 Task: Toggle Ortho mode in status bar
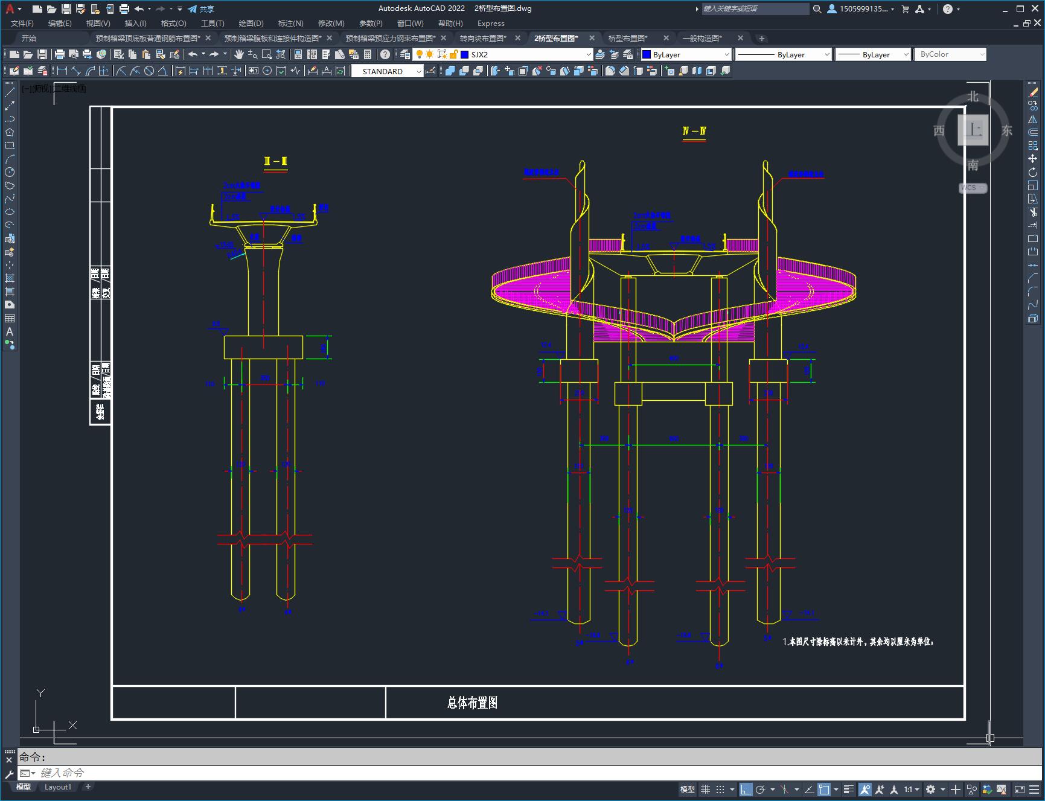[x=746, y=790]
